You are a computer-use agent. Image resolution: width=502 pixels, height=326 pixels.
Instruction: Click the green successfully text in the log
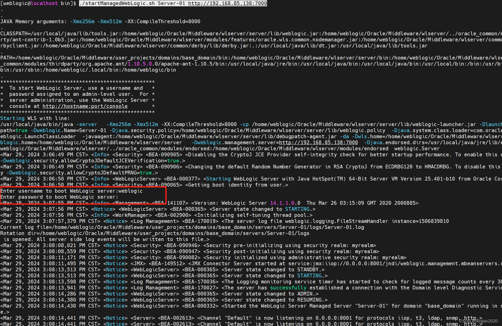288,287
